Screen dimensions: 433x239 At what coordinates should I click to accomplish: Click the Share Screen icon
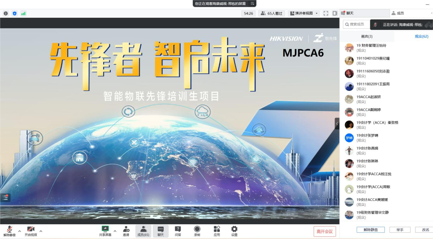click(105, 229)
